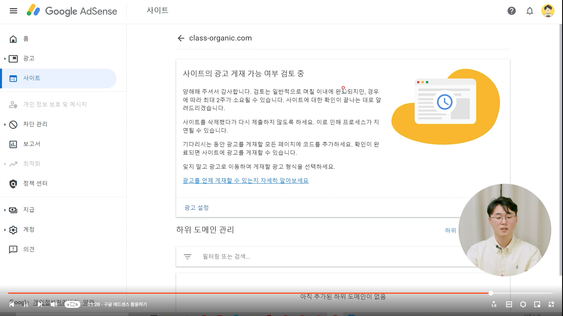This screenshot has width=563, height=316.
Task: Go back using the arrow beside class-organic.com
Action: click(x=181, y=38)
